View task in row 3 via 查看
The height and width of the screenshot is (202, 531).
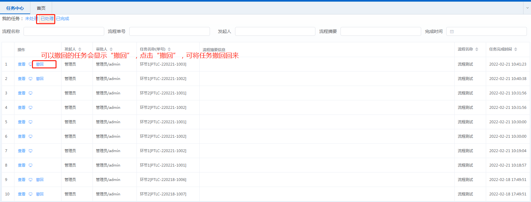22,93
